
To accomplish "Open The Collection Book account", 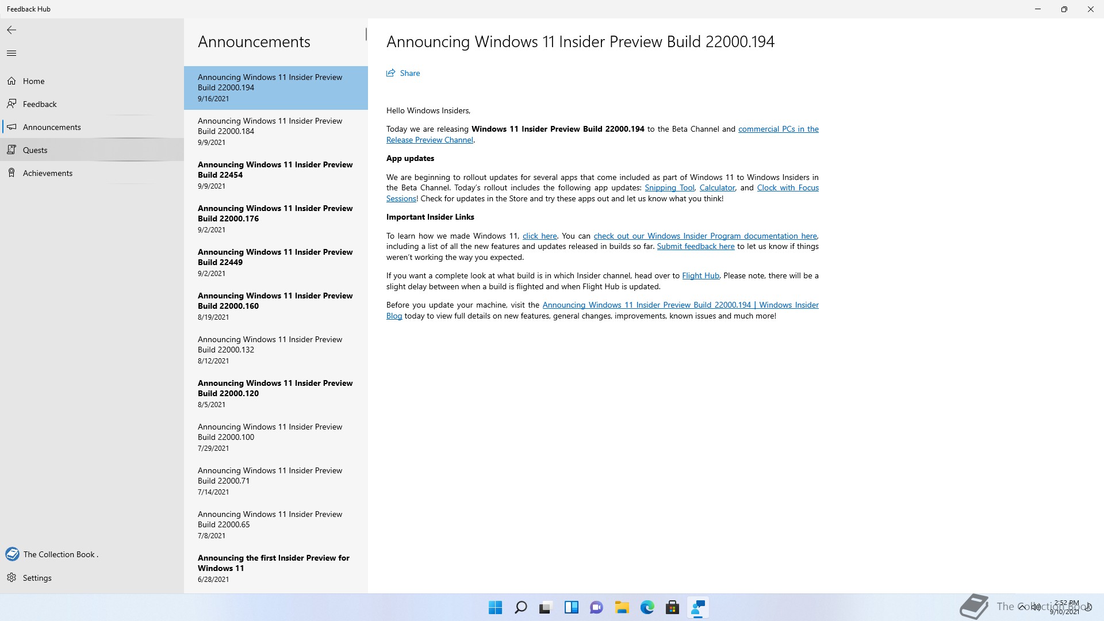I will click(92, 554).
